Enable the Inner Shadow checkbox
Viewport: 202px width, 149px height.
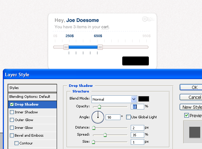click(x=12, y=112)
